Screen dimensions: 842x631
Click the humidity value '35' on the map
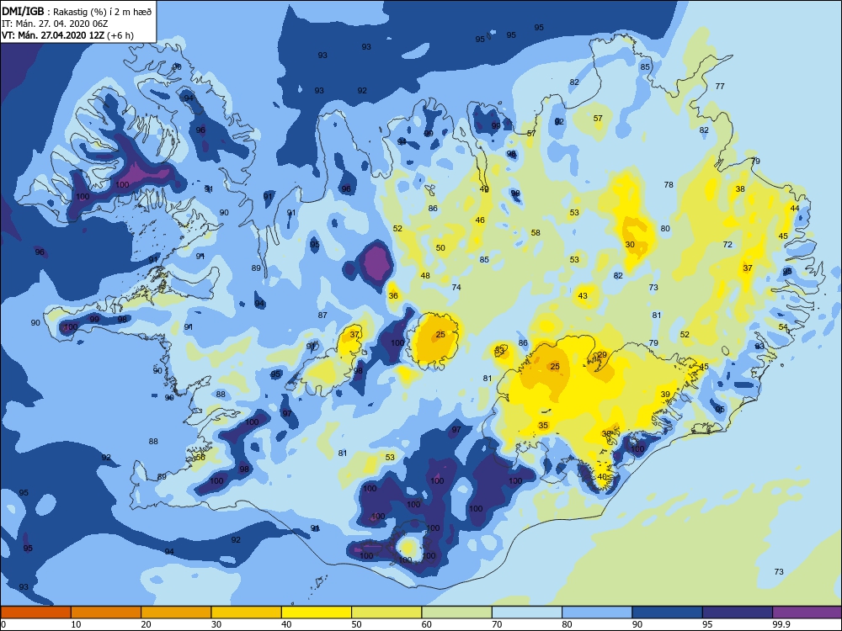coord(543,426)
